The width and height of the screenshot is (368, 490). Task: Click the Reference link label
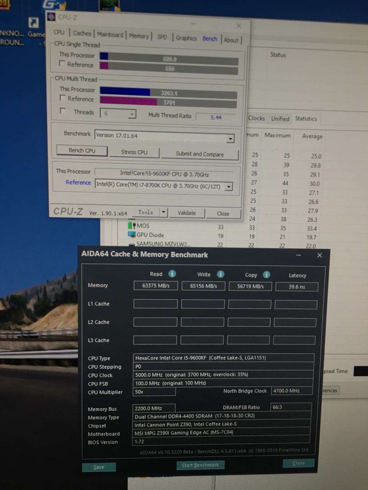(x=78, y=182)
